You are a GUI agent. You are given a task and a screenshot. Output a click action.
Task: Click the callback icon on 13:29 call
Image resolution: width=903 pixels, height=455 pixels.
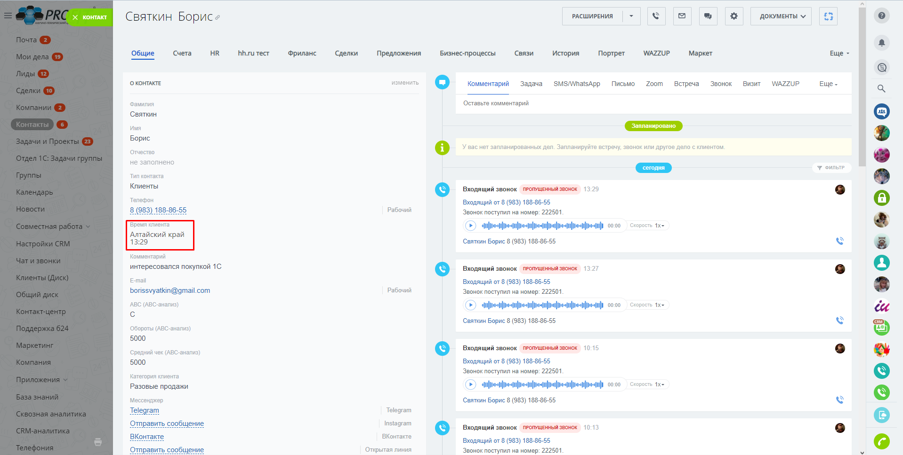tap(839, 241)
